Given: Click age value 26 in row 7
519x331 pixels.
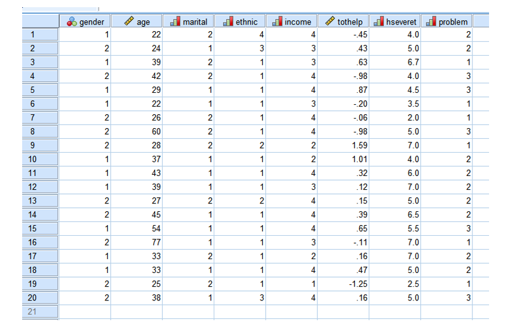Looking at the screenshot, I should coord(156,117).
